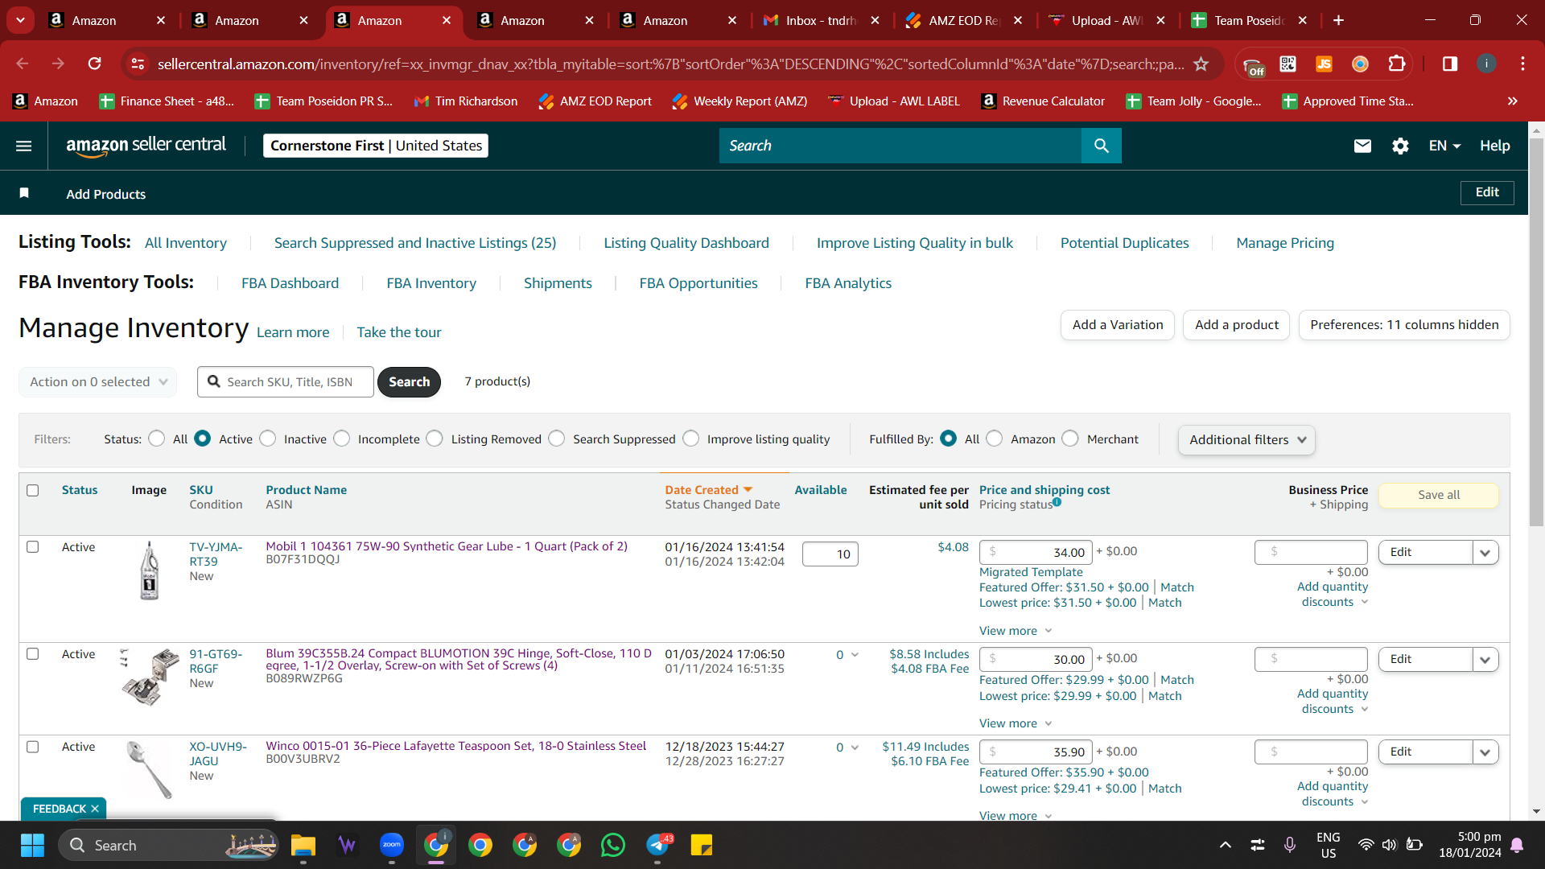Viewport: 1545px width, 869px height.
Task: Open the EN language dropdown
Action: [x=1444, y=146]
